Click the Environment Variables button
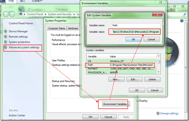This screenshot has height=121, width=189. coord(116,104)
